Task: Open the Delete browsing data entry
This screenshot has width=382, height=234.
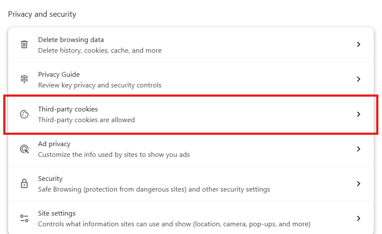Action: pyautogui.click(x=71, y=40)
